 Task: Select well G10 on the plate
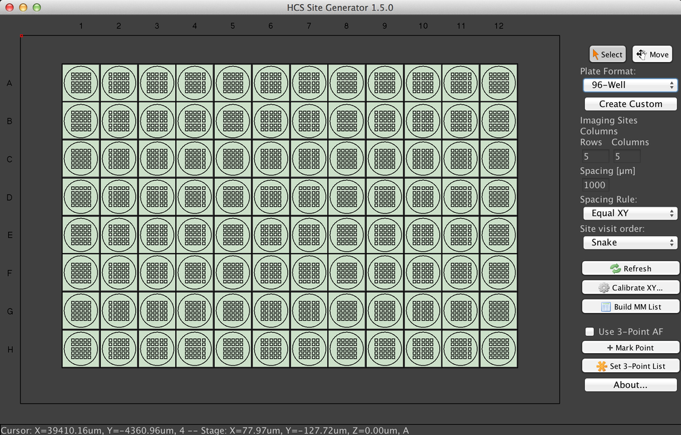click(423, 311)
